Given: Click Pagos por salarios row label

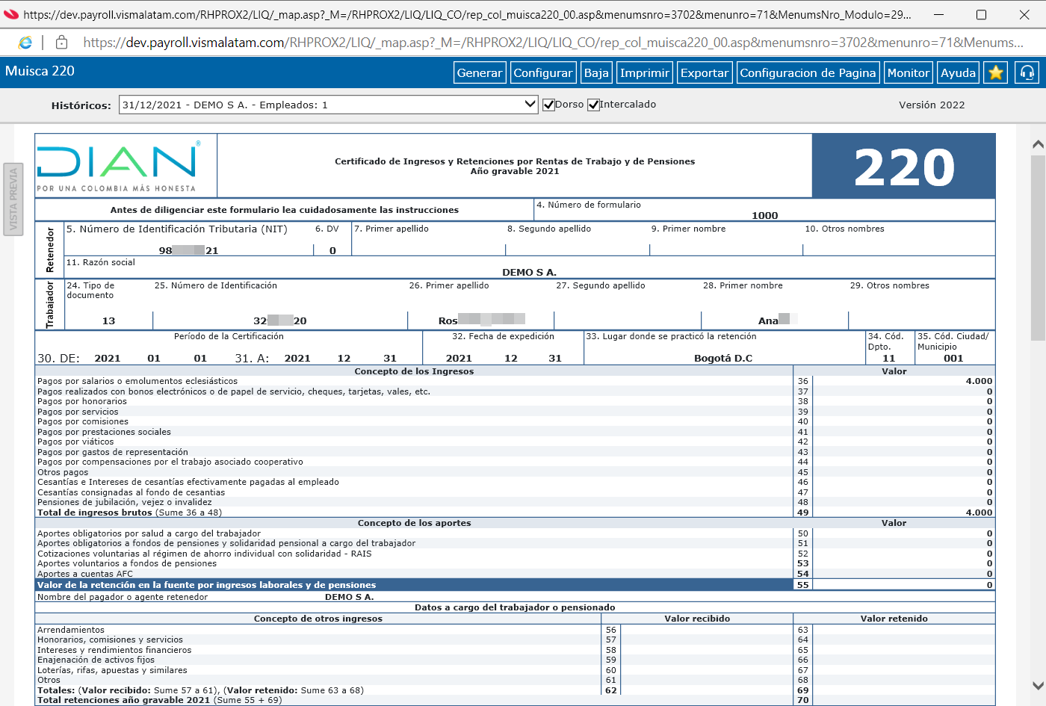Looking at the screenshot, I should pos(137,381).
